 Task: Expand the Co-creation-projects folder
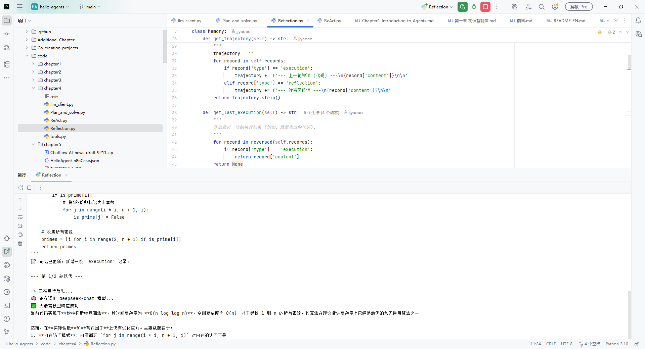pyautogui.click(x=27, y=48)
